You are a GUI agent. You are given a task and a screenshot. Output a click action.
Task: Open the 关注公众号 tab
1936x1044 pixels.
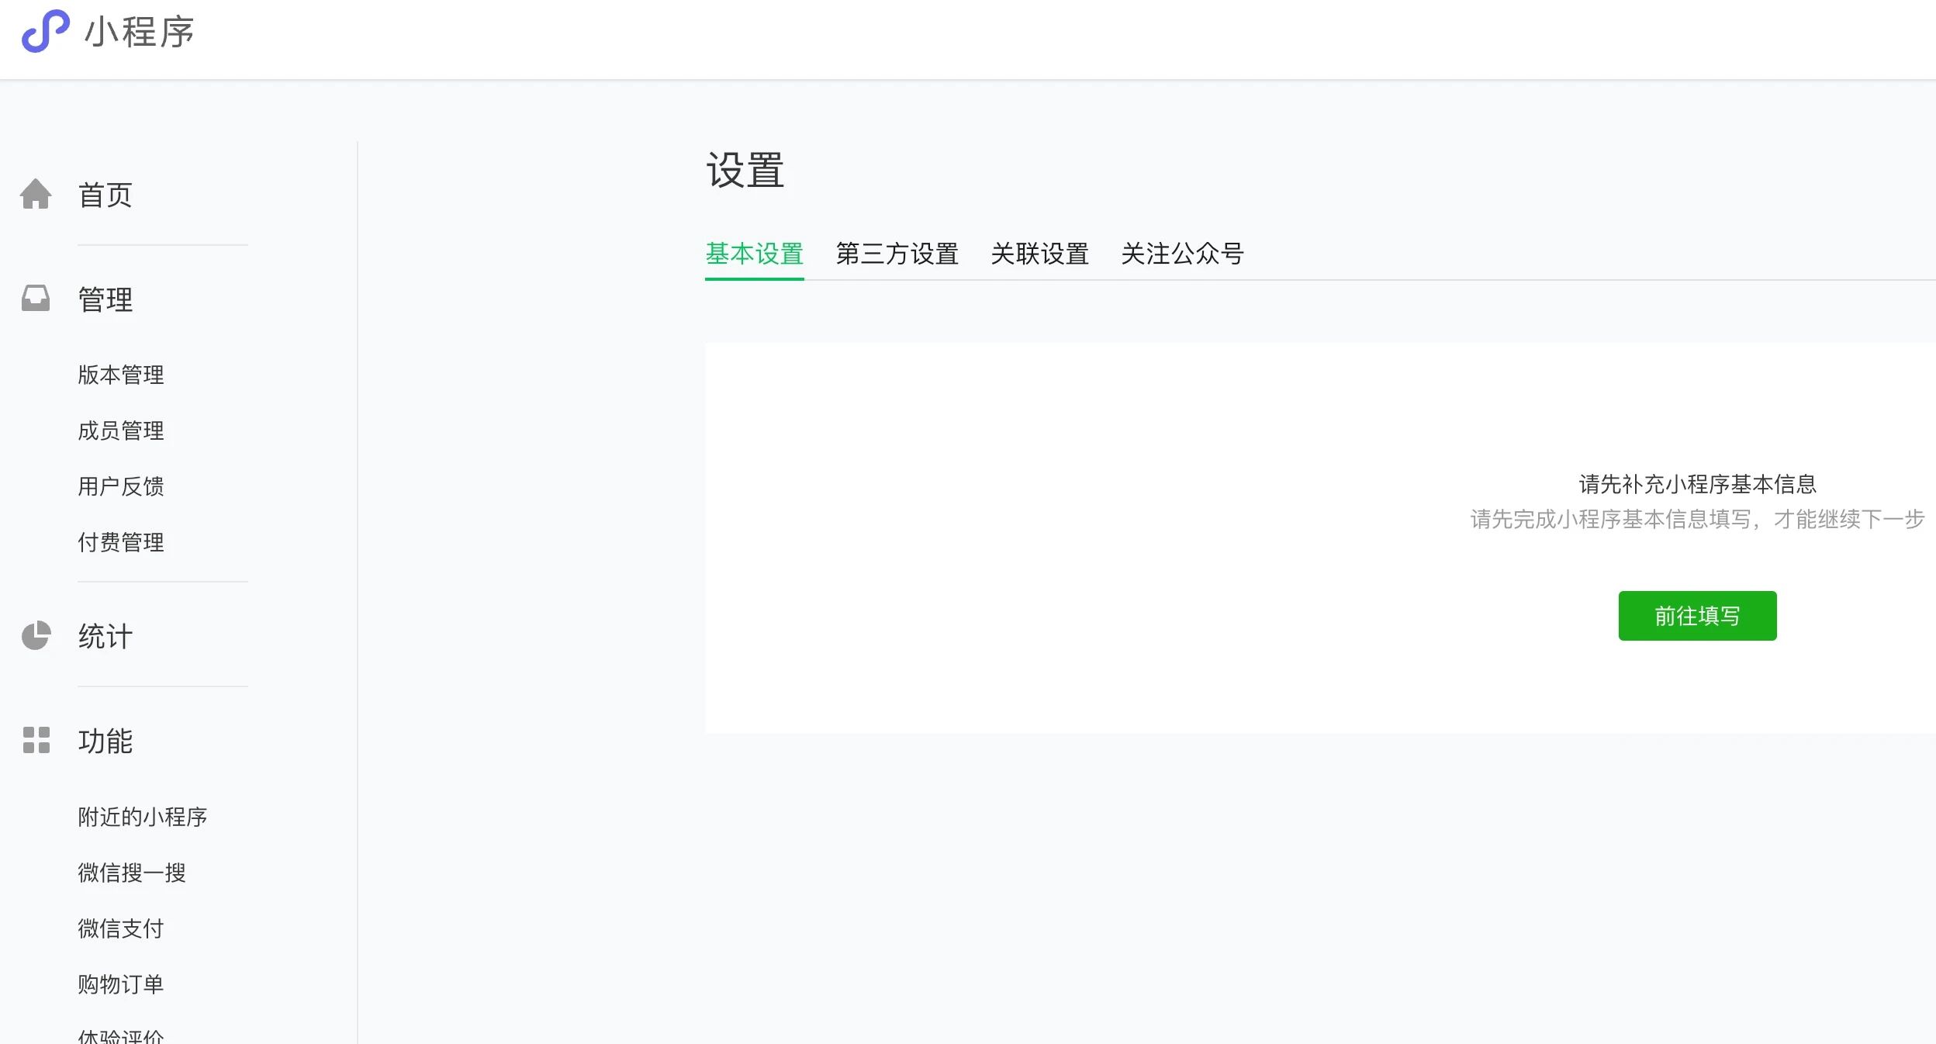[1182, 254]
